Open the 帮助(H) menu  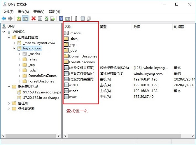tap(55, 12)
